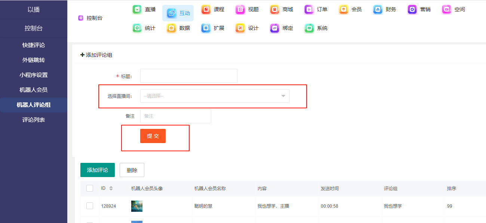This screenshot has width=486, height=223.
Task: Select the 商城 (Mall) icon
Action: (x=275, y=10)
